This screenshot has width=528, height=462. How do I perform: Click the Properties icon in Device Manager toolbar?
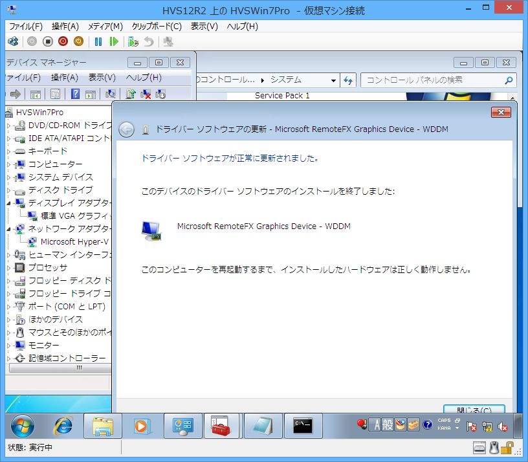pos(55,94)
